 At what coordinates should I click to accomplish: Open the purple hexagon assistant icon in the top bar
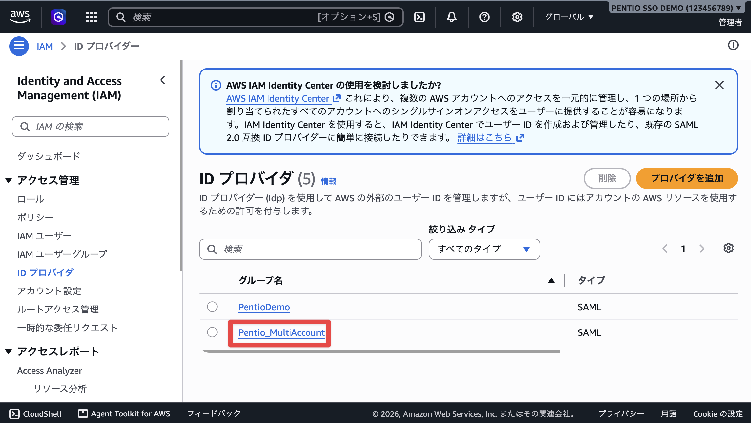[x=58, y=17]
